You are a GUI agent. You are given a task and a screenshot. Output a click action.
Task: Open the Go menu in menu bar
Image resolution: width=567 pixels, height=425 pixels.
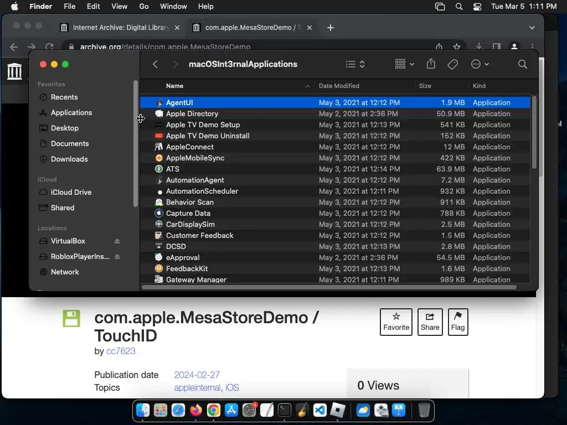(144, 7)
